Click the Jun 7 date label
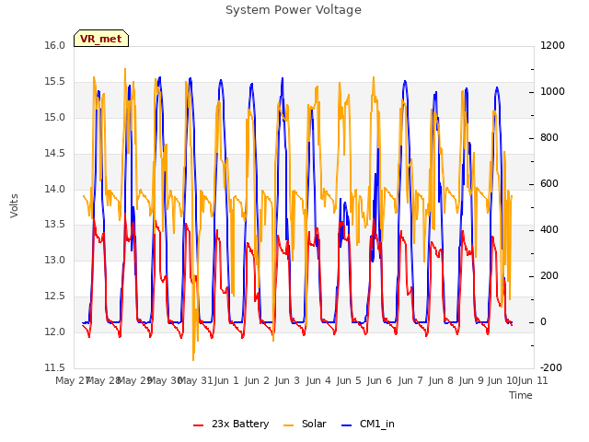Viewport: 589px width, 442px height. tap(410, 380)
